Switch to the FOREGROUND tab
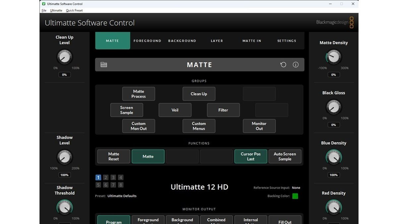The height and width of the screenshot is (224, 398). pyautogui.click(x=147, y=41)
